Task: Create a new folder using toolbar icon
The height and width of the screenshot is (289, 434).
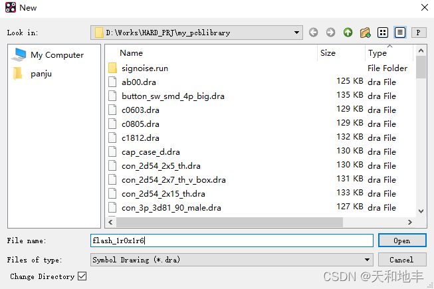Action: [x=365, y=33]
